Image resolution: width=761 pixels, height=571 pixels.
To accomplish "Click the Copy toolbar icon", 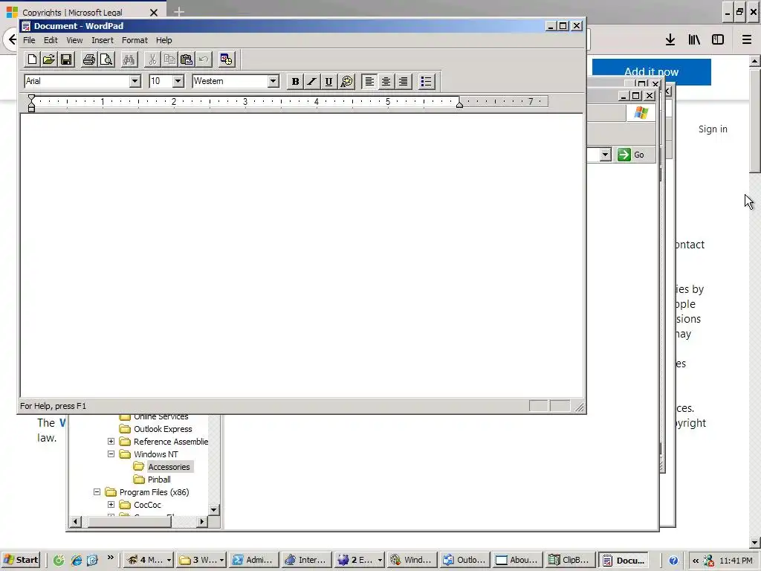I will point(169,59).
